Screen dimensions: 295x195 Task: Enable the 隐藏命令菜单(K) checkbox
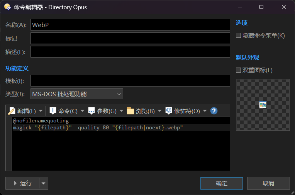[238, 36]
